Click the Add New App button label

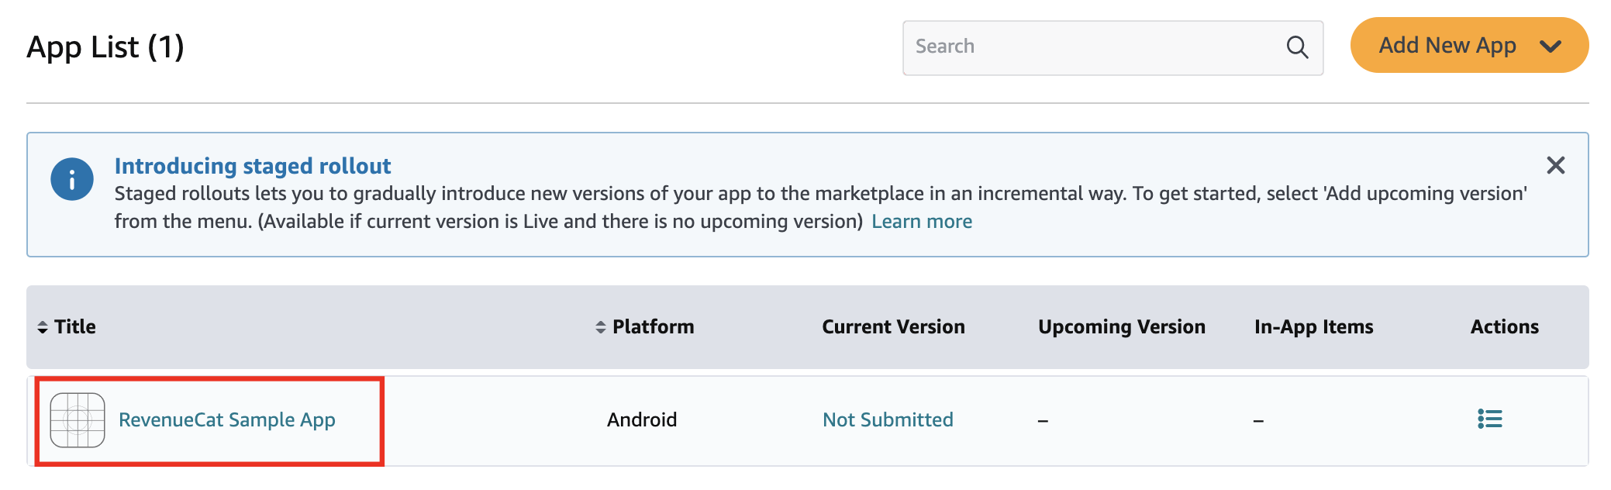[1447, 46]
